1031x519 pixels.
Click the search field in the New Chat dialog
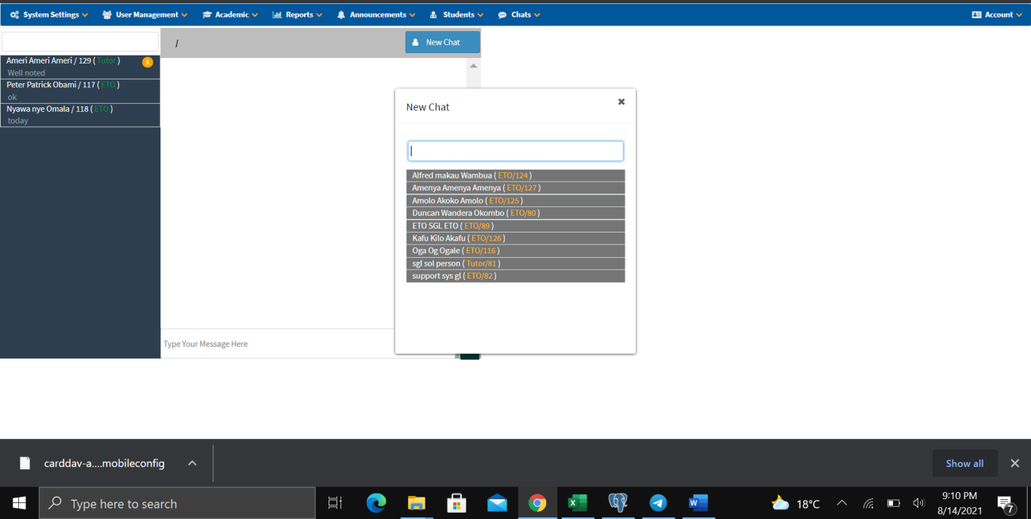click(515, 150)
